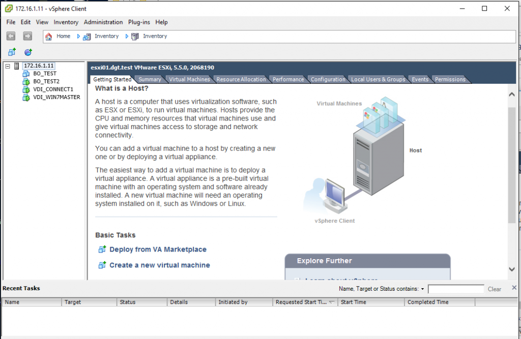521x339 pixels.
Task: Switch to the Permissions tab
Action: [450, 79]
